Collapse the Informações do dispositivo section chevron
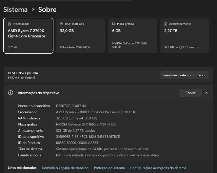This screenshot has width=217, height=173. [x=206, y=93]
